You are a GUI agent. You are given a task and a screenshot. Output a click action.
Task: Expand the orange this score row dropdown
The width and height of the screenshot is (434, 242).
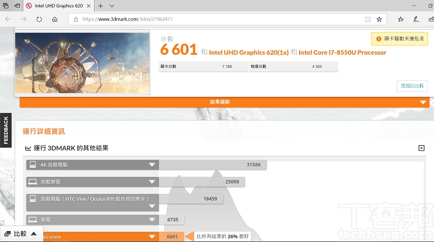(x=152, y=237)
